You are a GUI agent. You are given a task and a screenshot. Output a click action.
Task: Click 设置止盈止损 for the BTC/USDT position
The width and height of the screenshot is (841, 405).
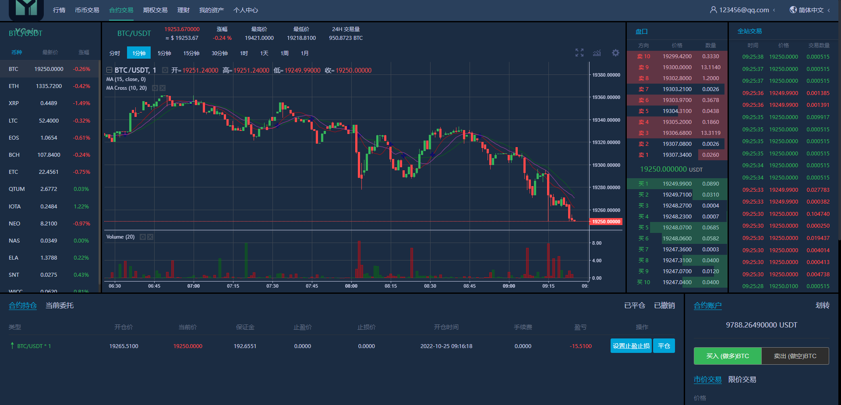pyautogui.click(x=631, y=346)
